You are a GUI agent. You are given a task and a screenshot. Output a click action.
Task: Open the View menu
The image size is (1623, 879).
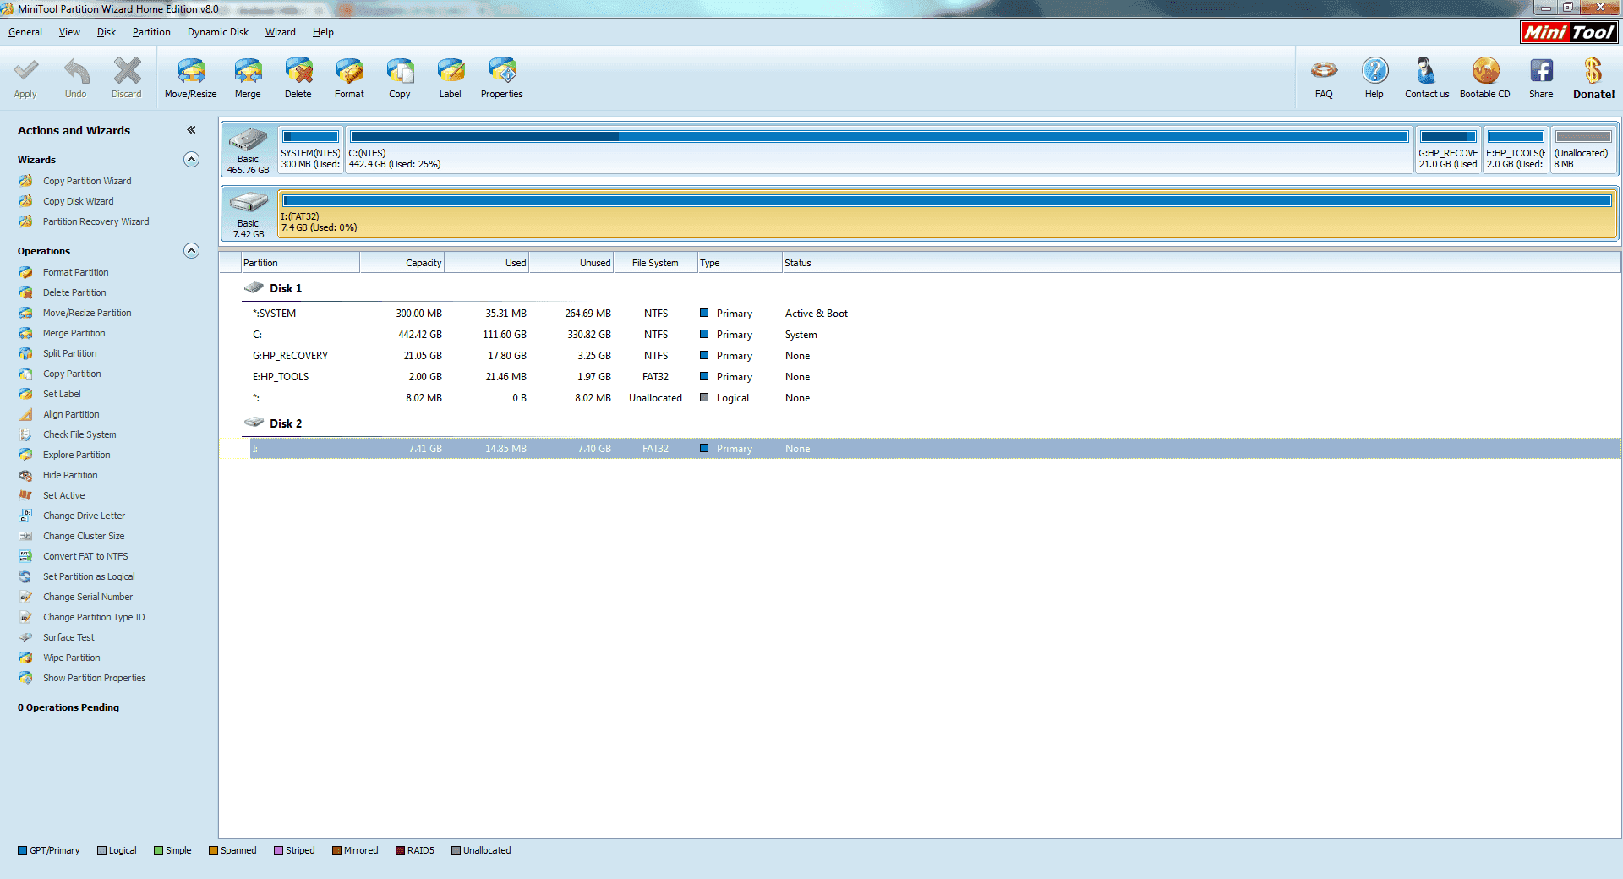pos(69,32)
